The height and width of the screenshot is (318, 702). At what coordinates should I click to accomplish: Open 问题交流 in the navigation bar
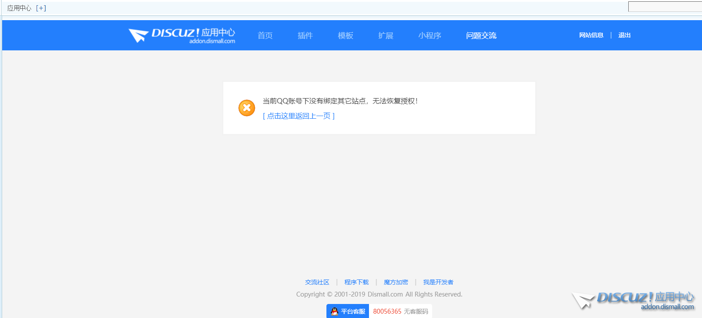(481, 35)
